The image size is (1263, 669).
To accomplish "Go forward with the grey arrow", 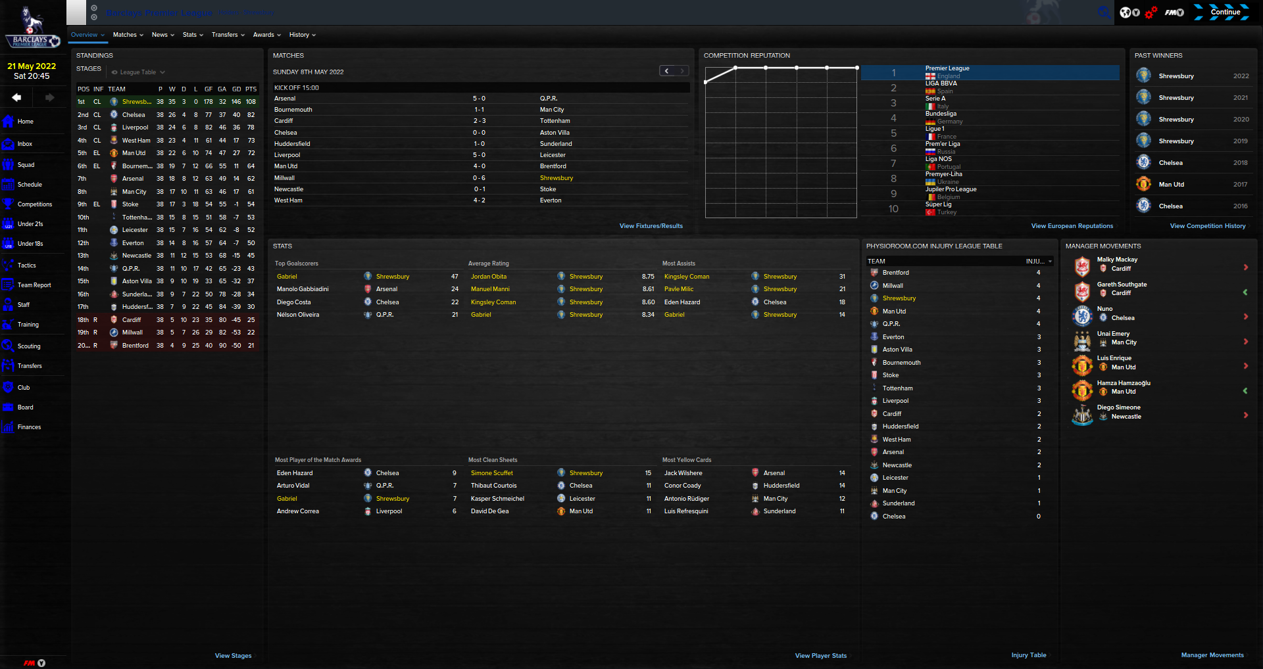I will (x=49, y=97).
